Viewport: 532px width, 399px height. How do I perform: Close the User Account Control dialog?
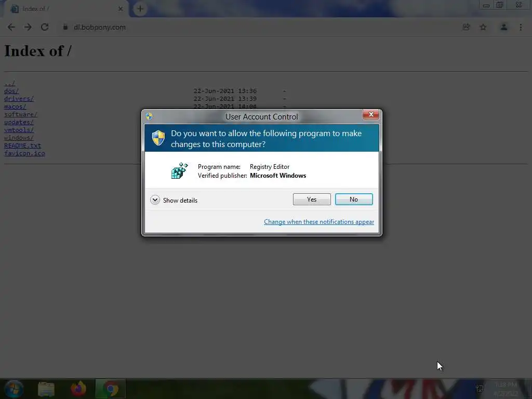(x=371, y=114)
